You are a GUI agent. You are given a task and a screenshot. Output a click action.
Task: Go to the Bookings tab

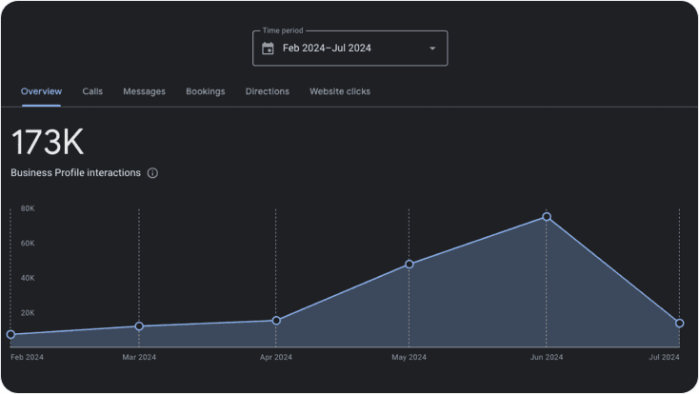pos(206,91)
